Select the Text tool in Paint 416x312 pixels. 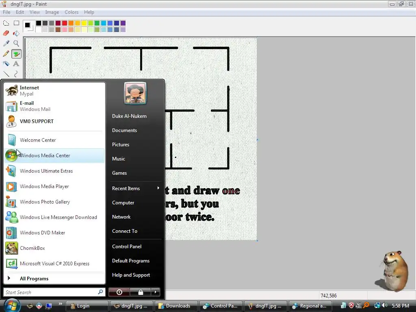[16, 64]
